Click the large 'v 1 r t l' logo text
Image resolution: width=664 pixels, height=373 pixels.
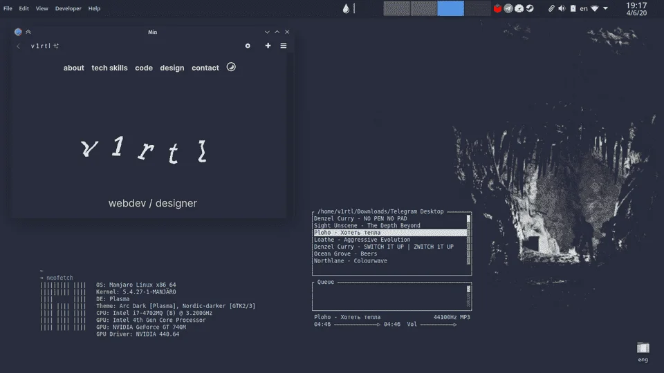pyautogui.click(x=144, y=150)
